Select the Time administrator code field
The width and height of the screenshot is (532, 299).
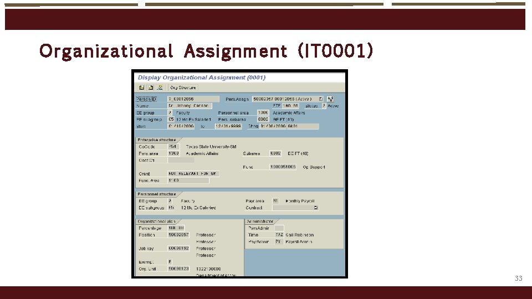pos(279,235)
